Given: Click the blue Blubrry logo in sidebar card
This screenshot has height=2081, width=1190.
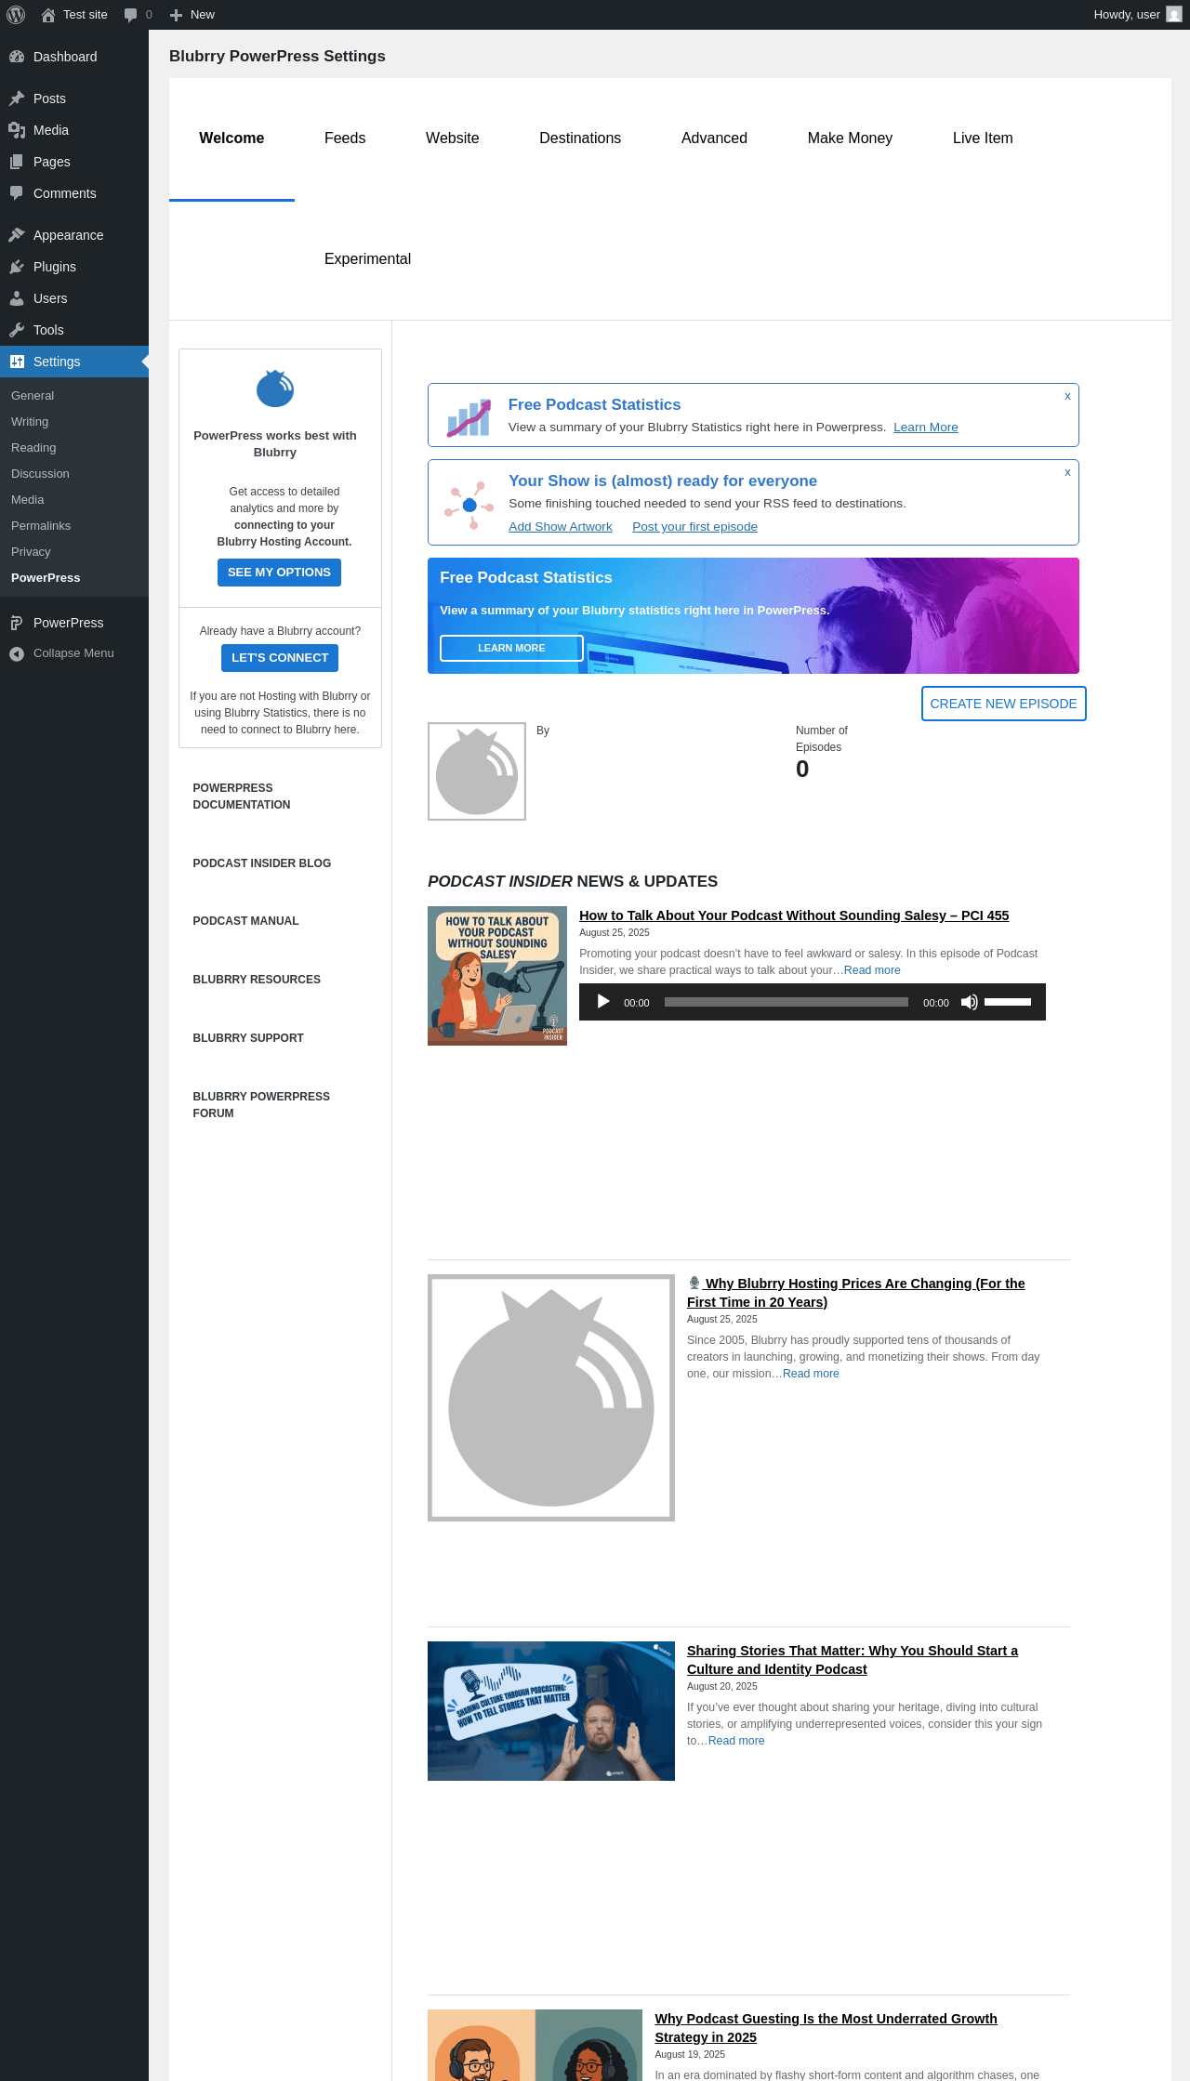Looking at the screenshot, I should coord(275,389).
